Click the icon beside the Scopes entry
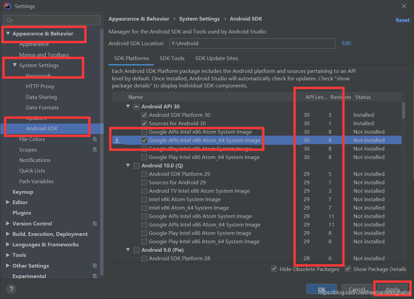The height and width of the screenshot is (299, 414). click(x=95, y=150)
